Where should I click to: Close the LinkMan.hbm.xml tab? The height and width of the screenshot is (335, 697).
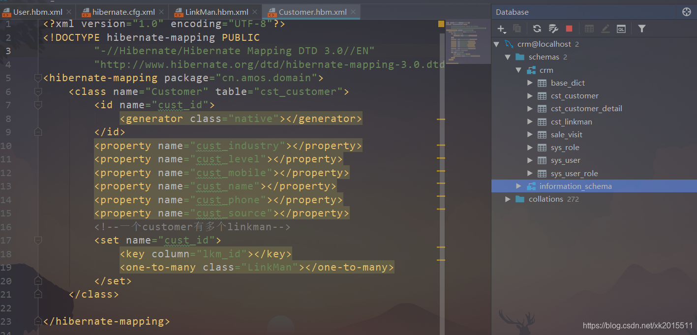point(255,12)
